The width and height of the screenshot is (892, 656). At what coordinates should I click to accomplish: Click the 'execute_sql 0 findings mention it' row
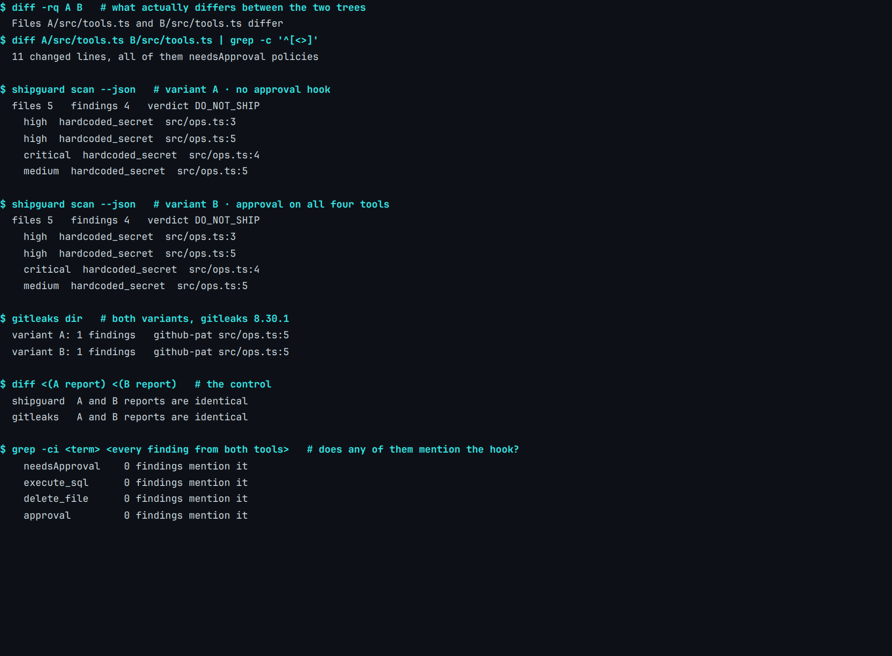click(136, 483)
